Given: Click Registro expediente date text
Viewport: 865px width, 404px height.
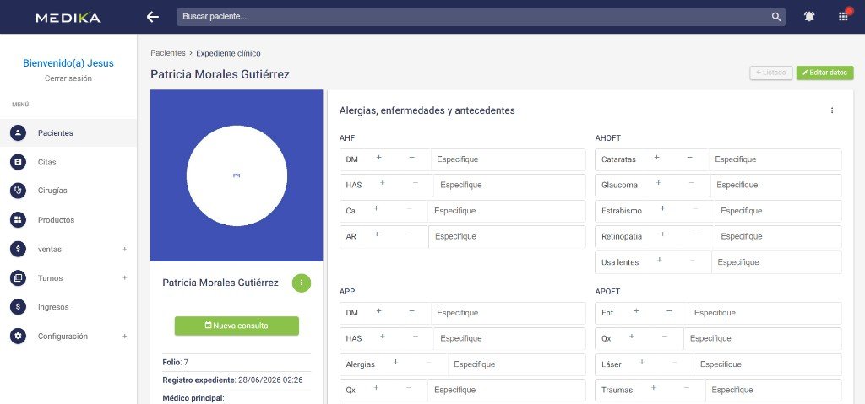Looking at the screenshot, I should [233, 380].
